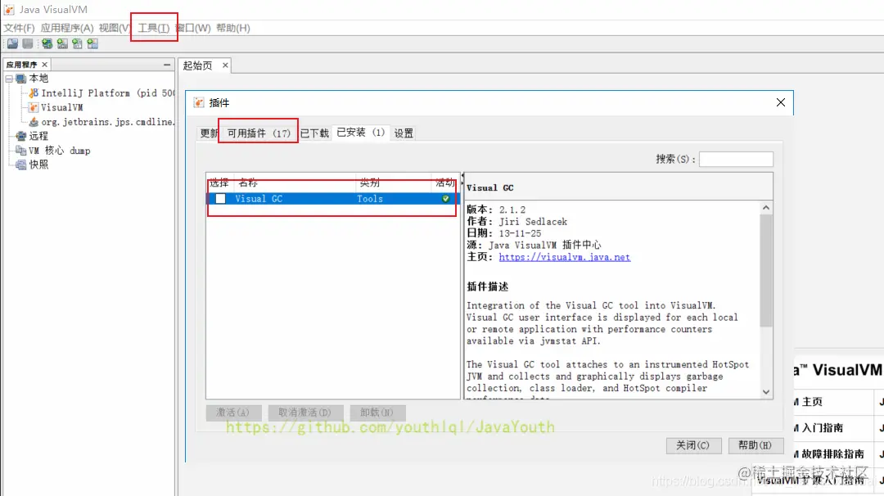Click the Java VisualVM title bar icon

point(9,10)
